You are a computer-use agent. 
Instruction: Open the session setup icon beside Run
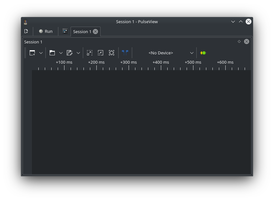65,31
